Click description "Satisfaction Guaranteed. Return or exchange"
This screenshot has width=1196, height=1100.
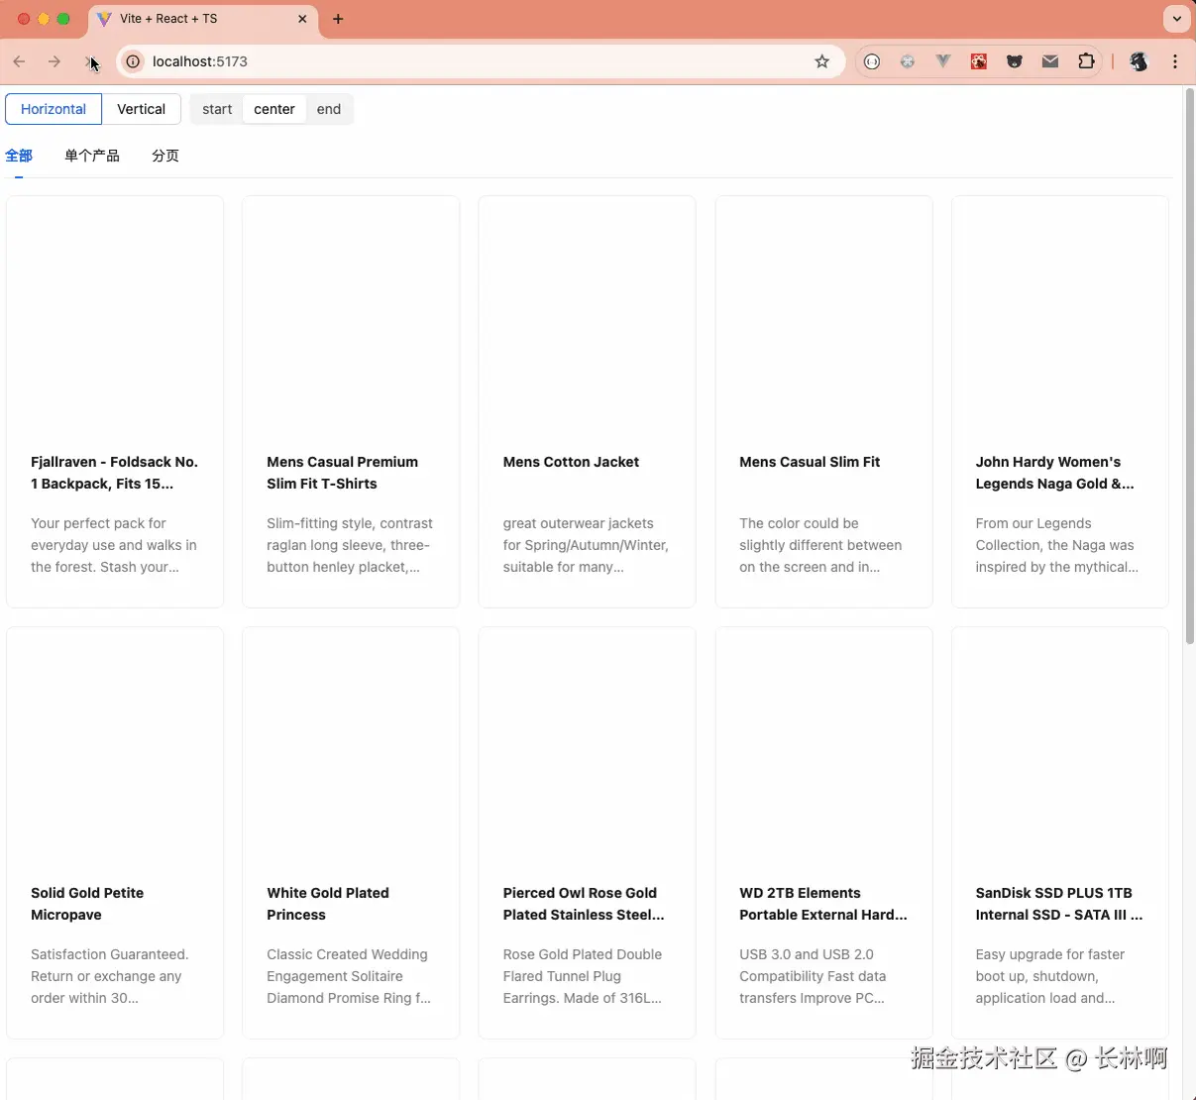110,976
